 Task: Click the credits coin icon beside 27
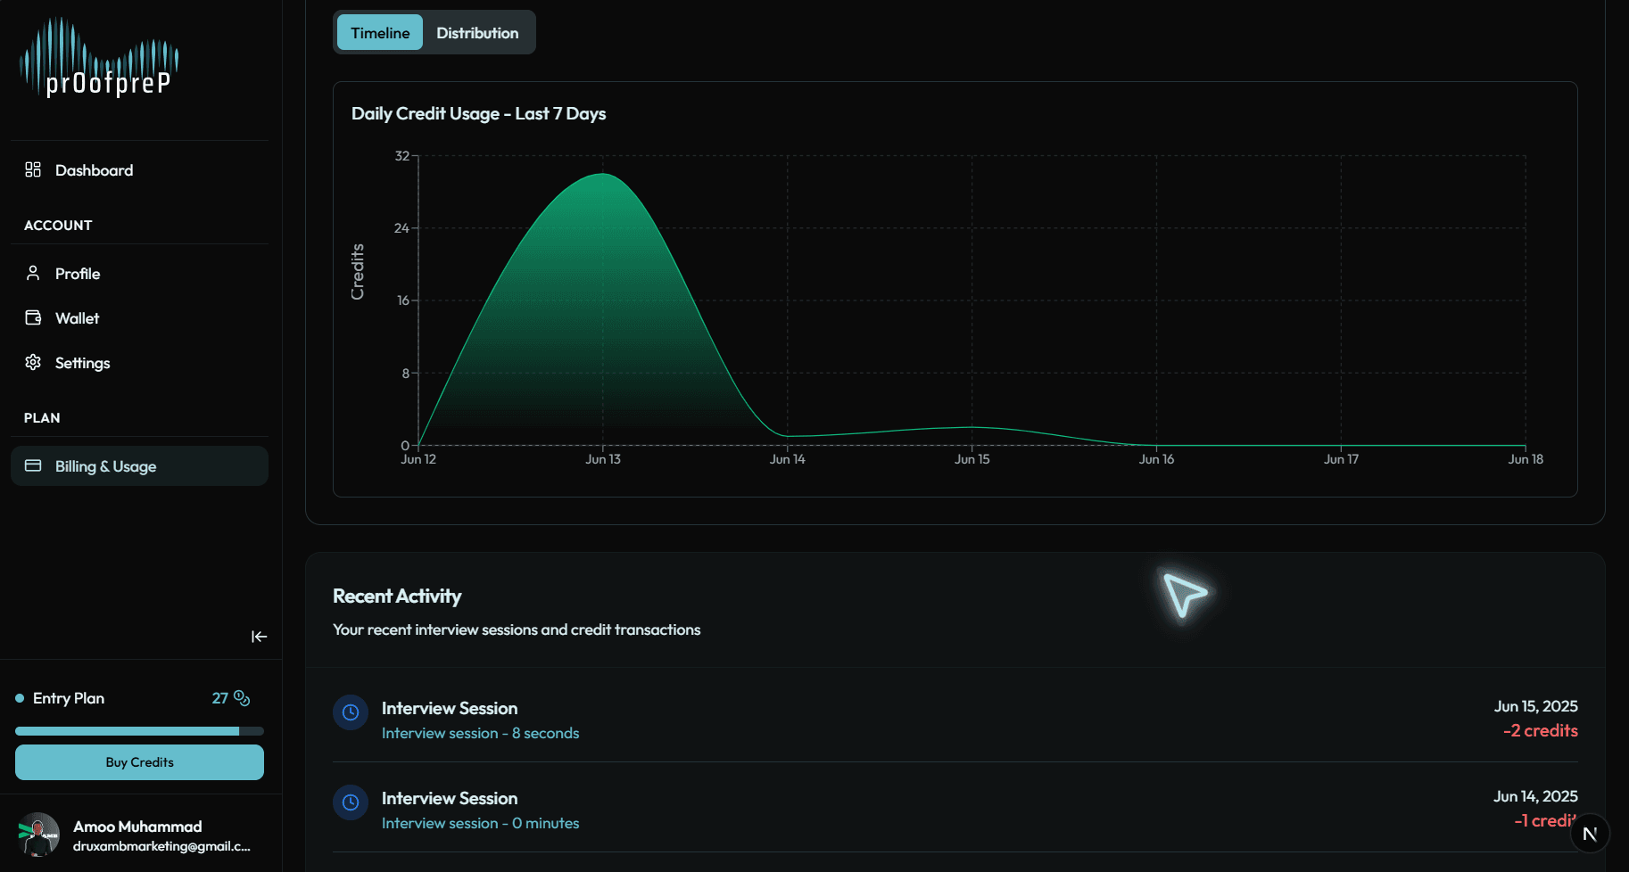coord(242,698)
